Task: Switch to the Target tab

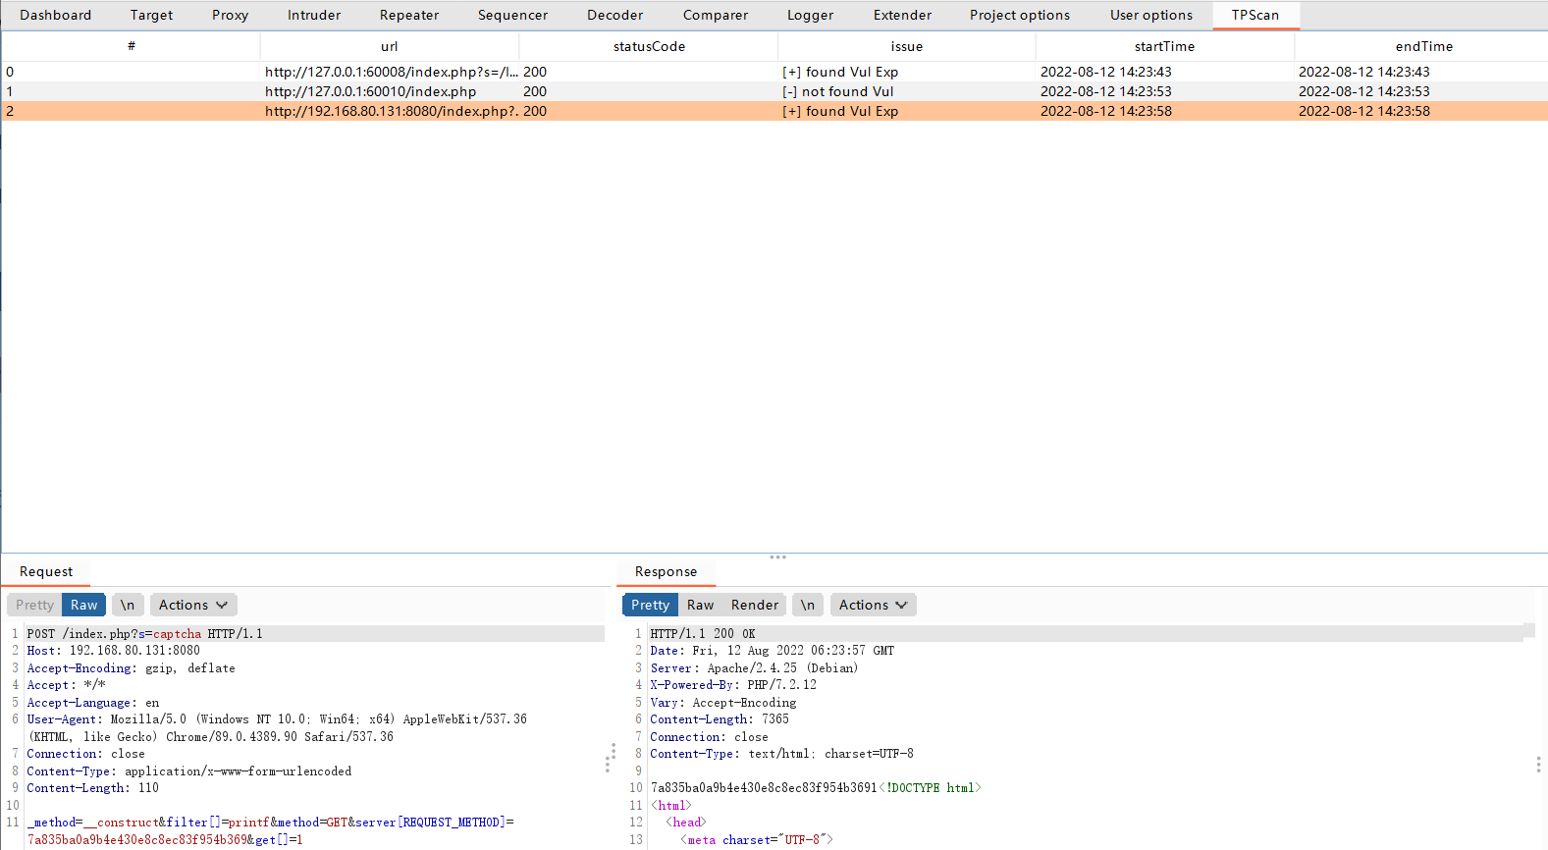Action: (x=151, y=15)
